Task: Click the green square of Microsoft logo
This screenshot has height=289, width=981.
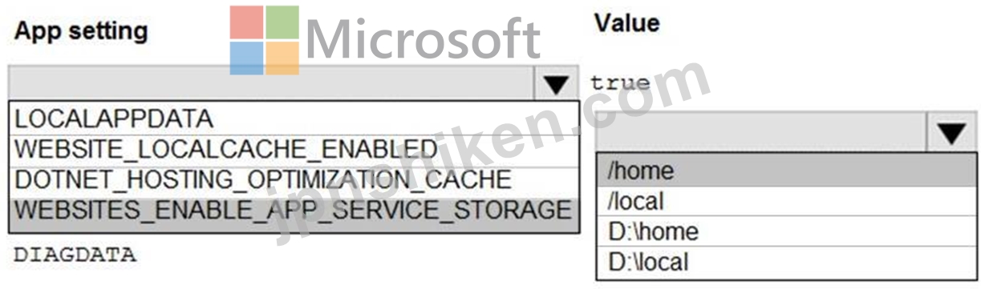Action: [x=283, y=23]
